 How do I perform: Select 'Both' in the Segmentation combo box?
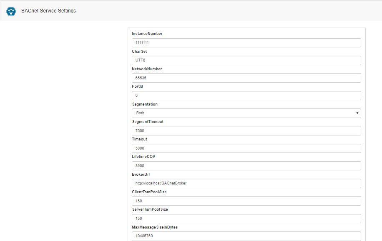(246, 113)
